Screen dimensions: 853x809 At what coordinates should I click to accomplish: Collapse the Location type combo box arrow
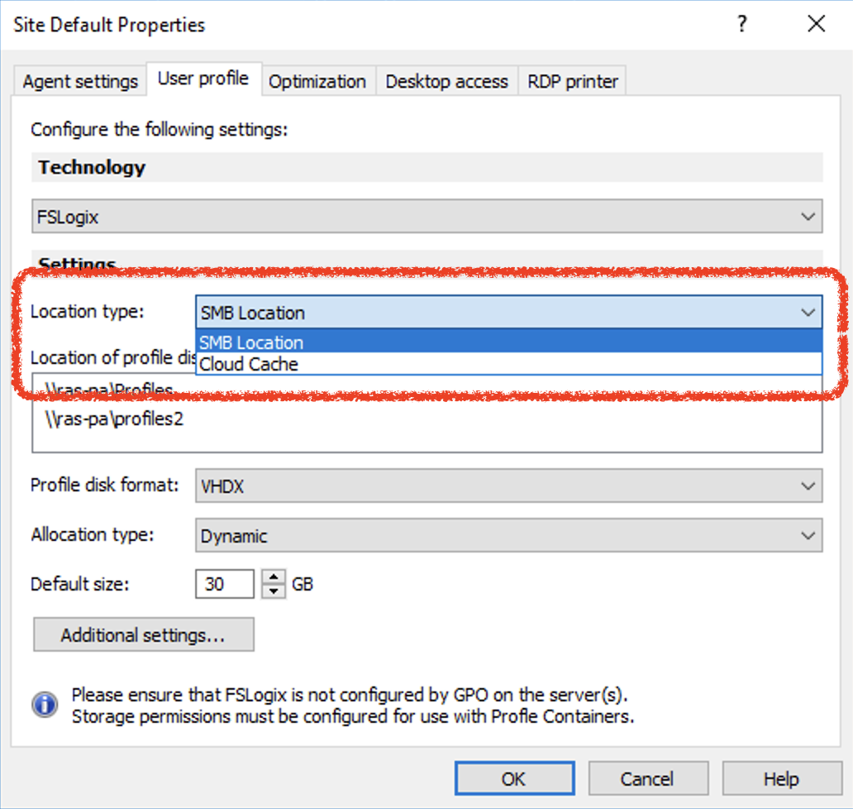point(808,313)
